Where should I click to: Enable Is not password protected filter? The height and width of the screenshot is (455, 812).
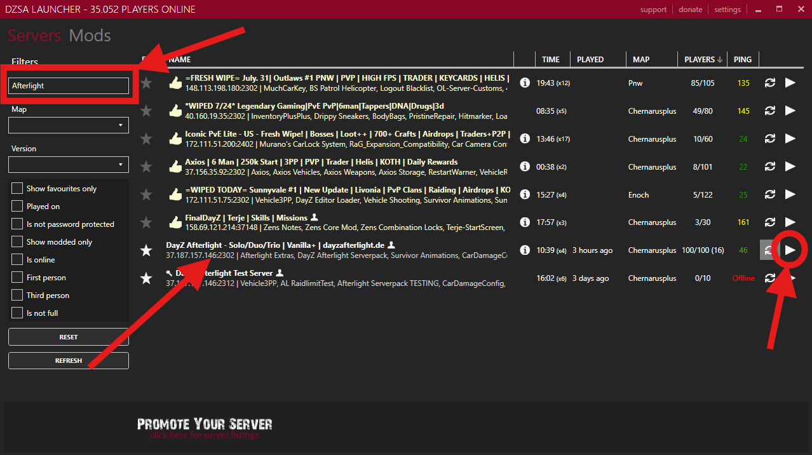click(17, 224)
